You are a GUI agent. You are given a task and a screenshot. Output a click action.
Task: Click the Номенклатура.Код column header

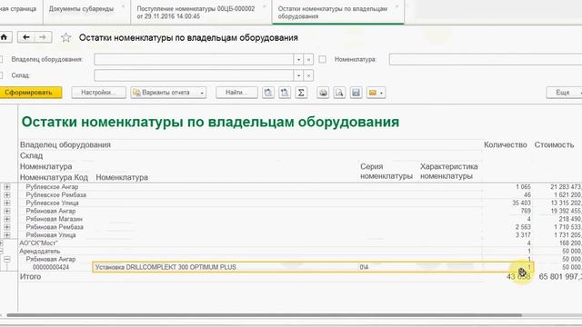[x=54, y=178]
